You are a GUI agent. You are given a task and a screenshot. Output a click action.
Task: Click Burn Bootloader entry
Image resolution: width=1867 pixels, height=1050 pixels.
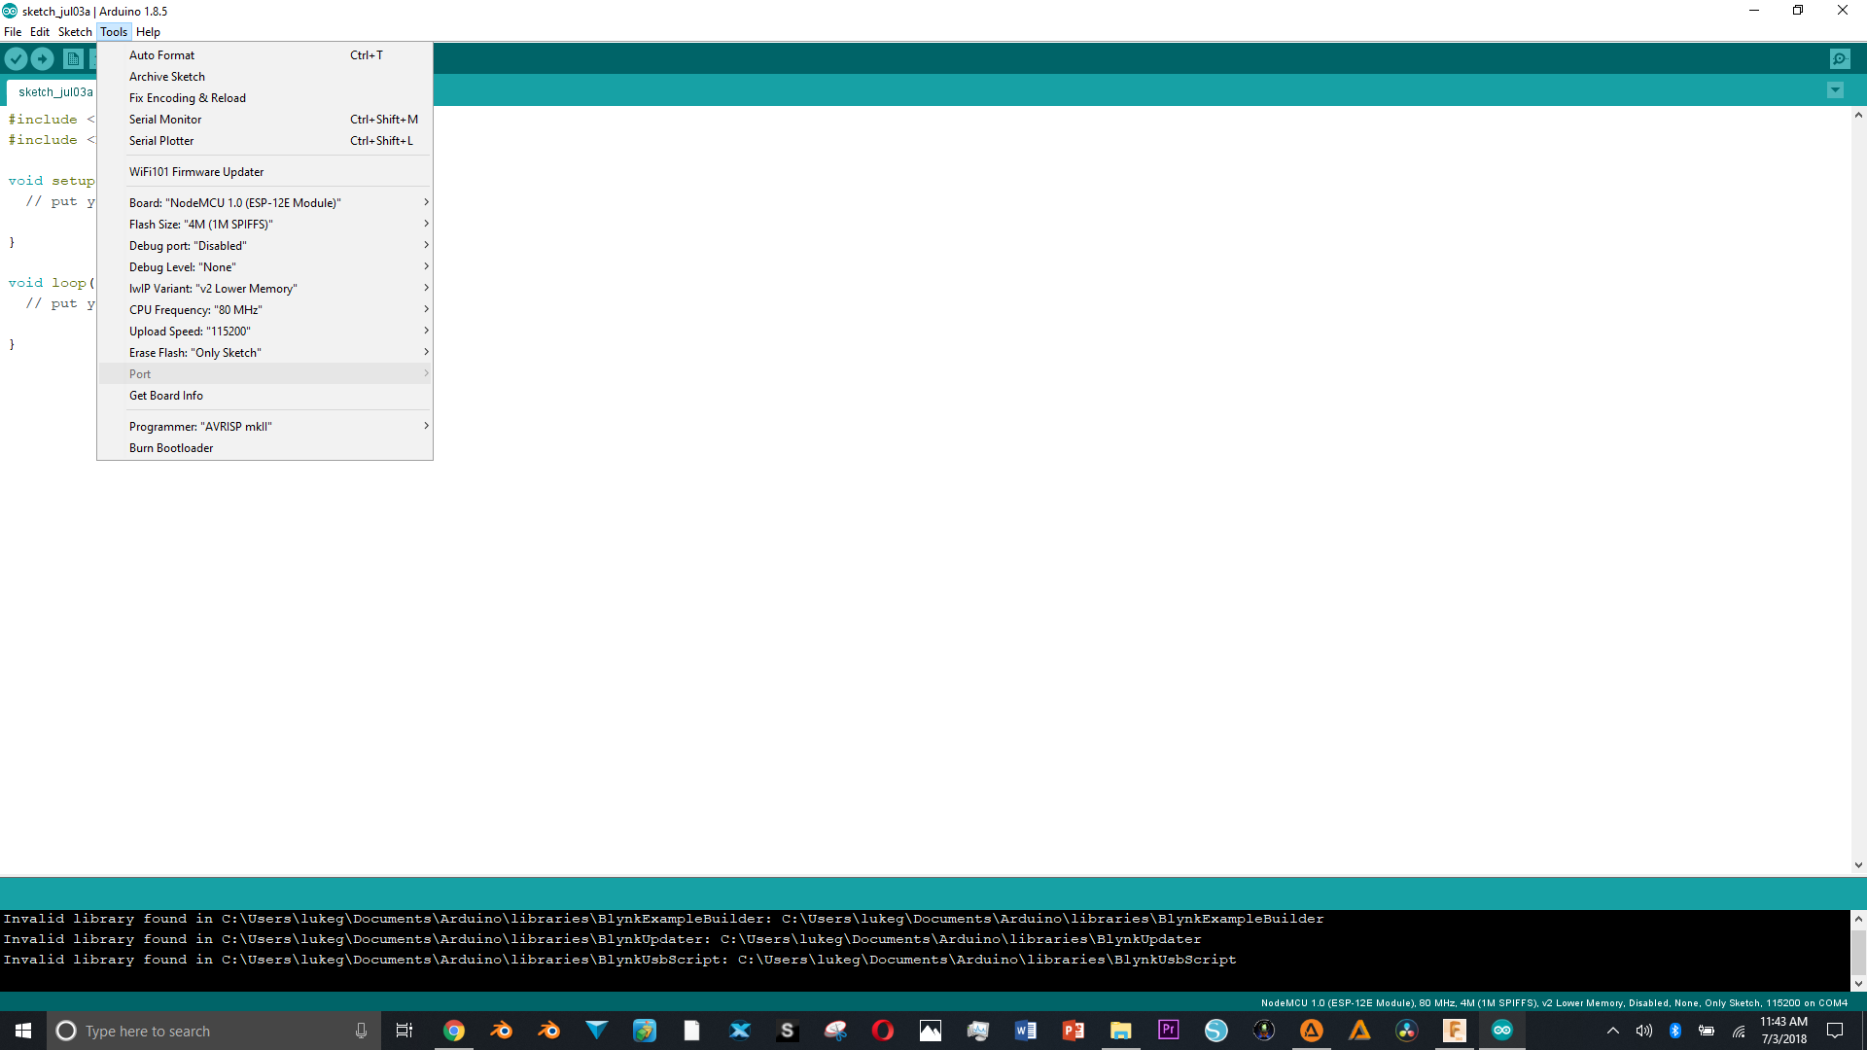click(171, 448)
